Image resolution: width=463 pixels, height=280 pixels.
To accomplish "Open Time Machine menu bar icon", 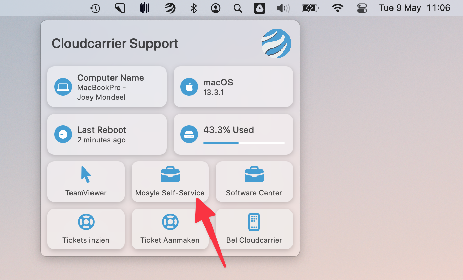I will tap(95, 8).
